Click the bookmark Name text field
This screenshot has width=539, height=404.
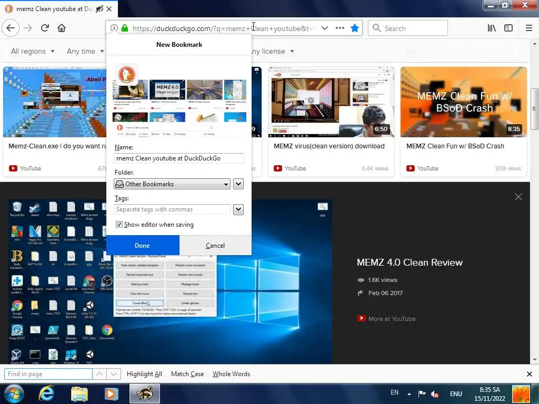tap(179, 158)
